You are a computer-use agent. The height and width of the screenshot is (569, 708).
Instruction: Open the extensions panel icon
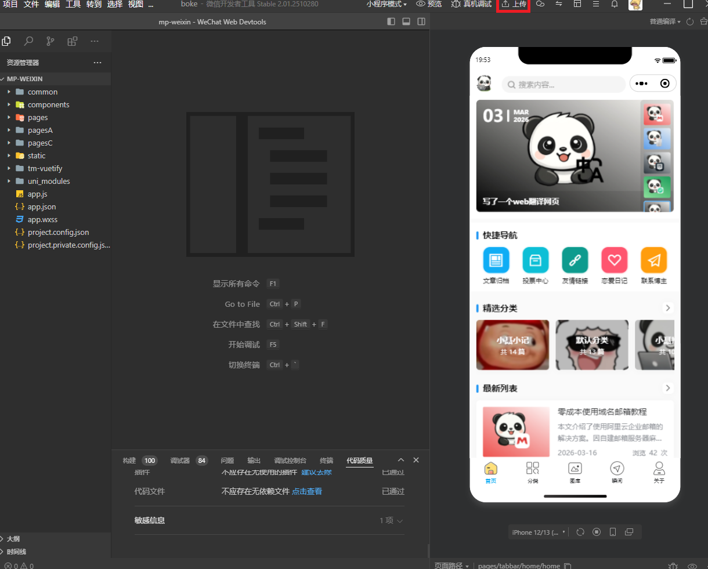coord(73,41)
